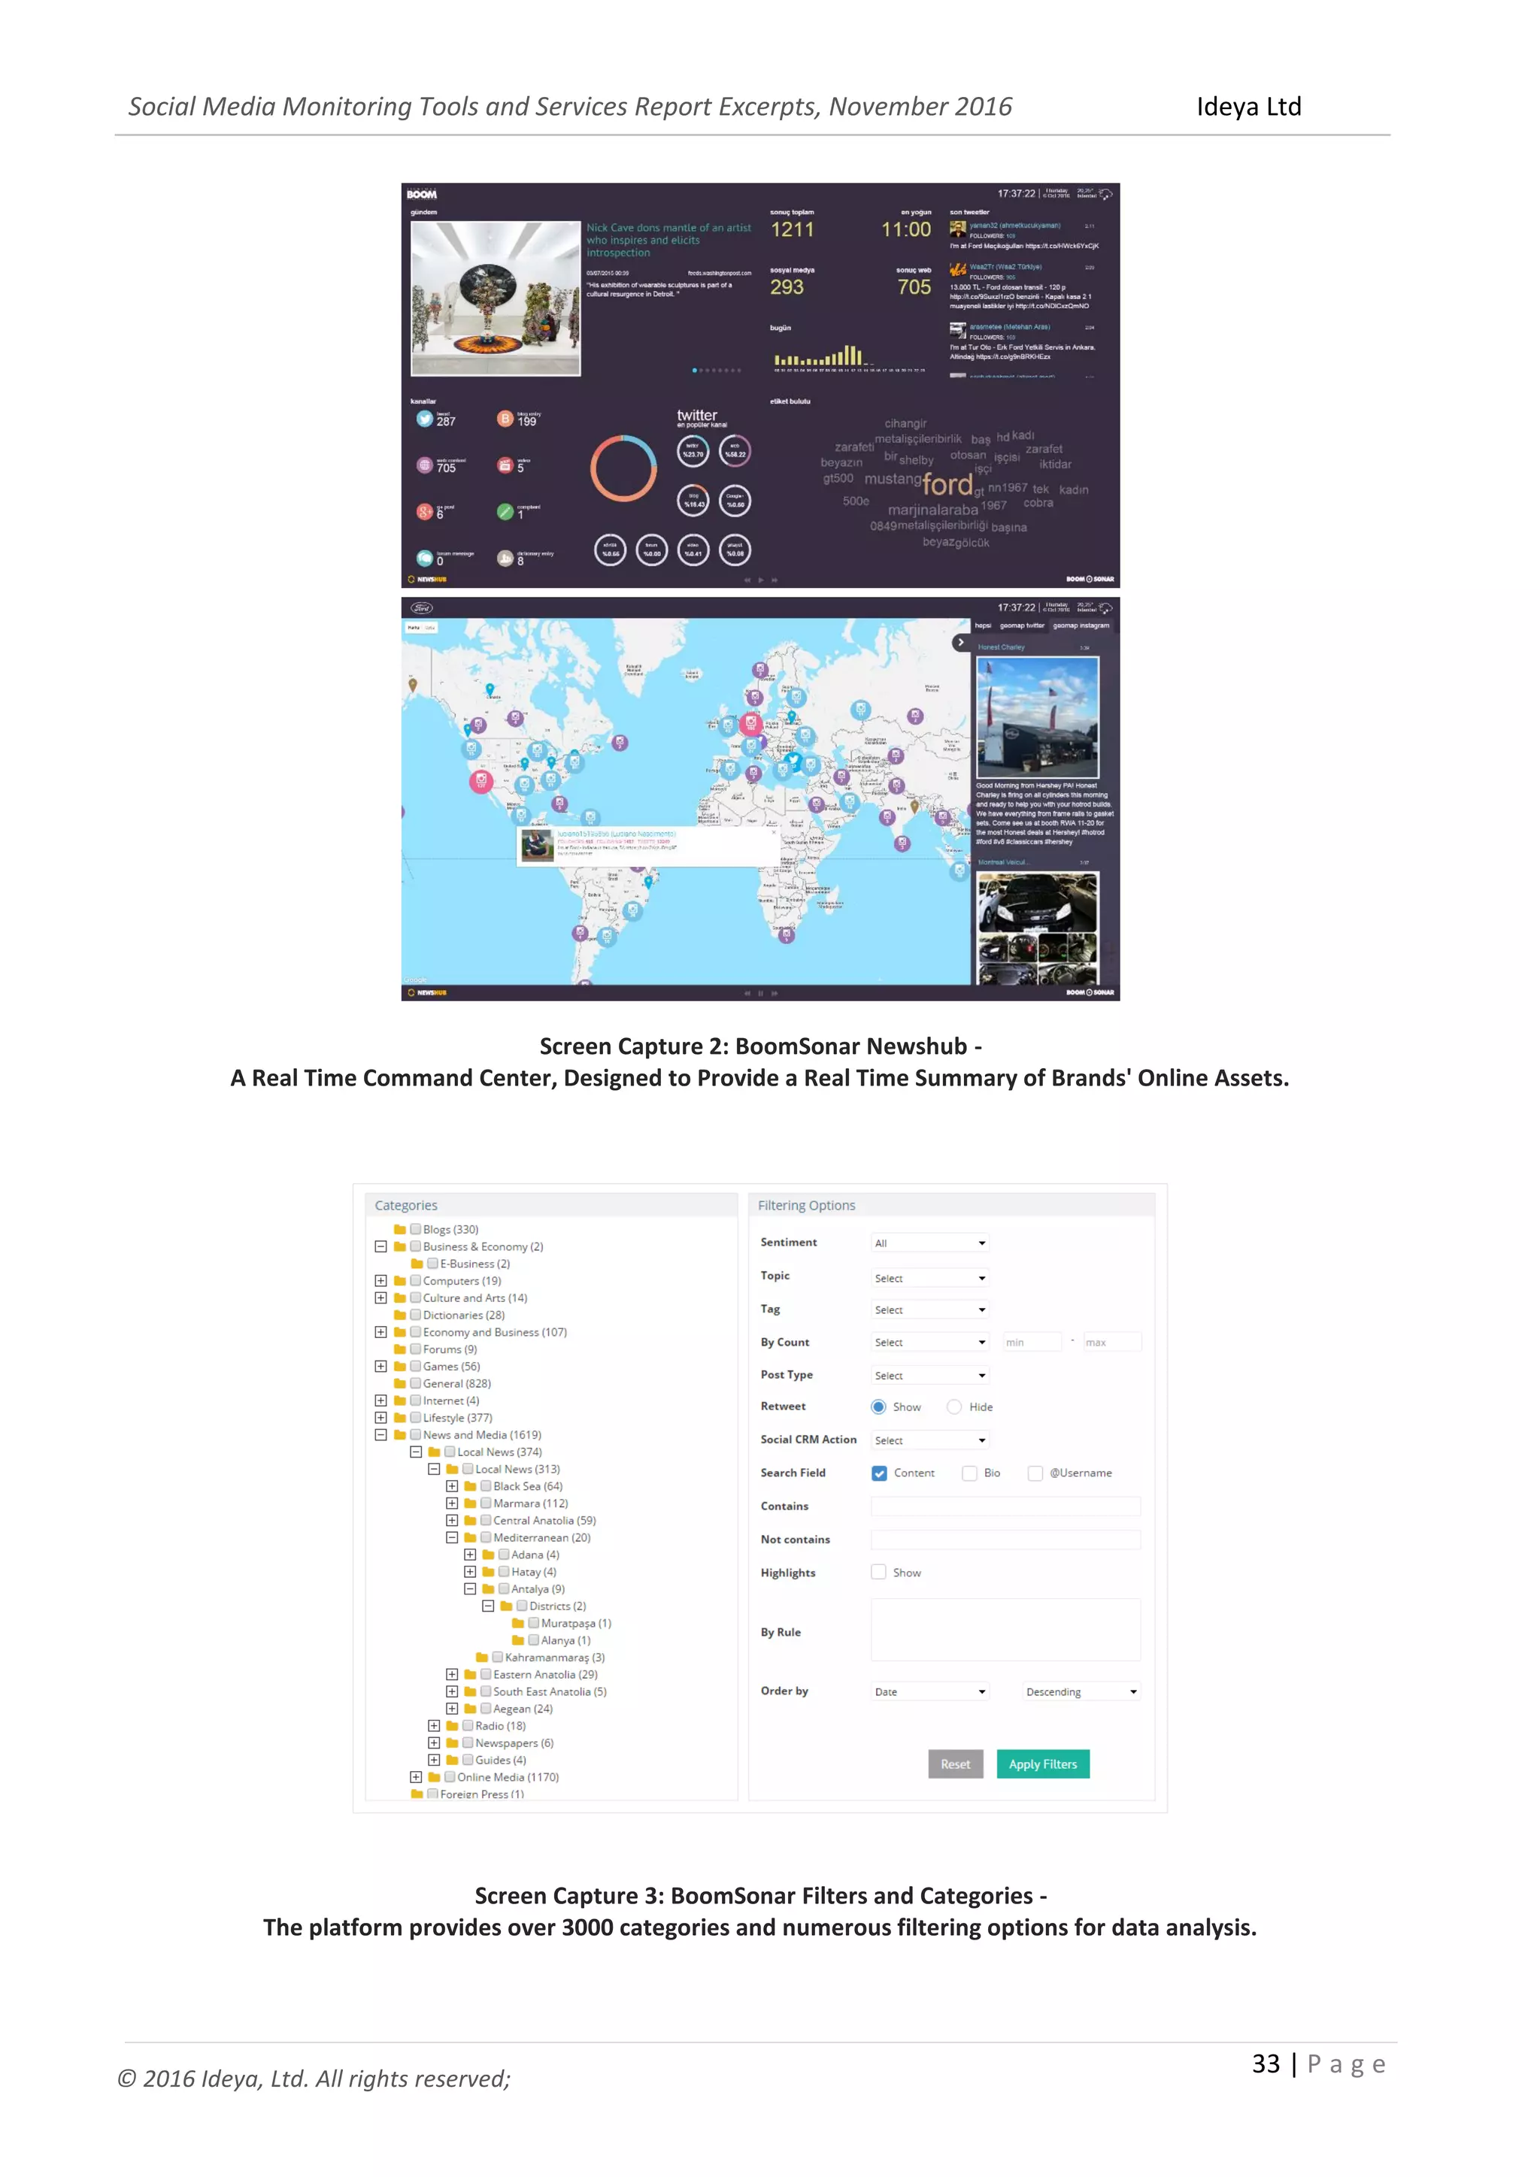Click the weather icon beside Istanbul

coord(1105,193)
